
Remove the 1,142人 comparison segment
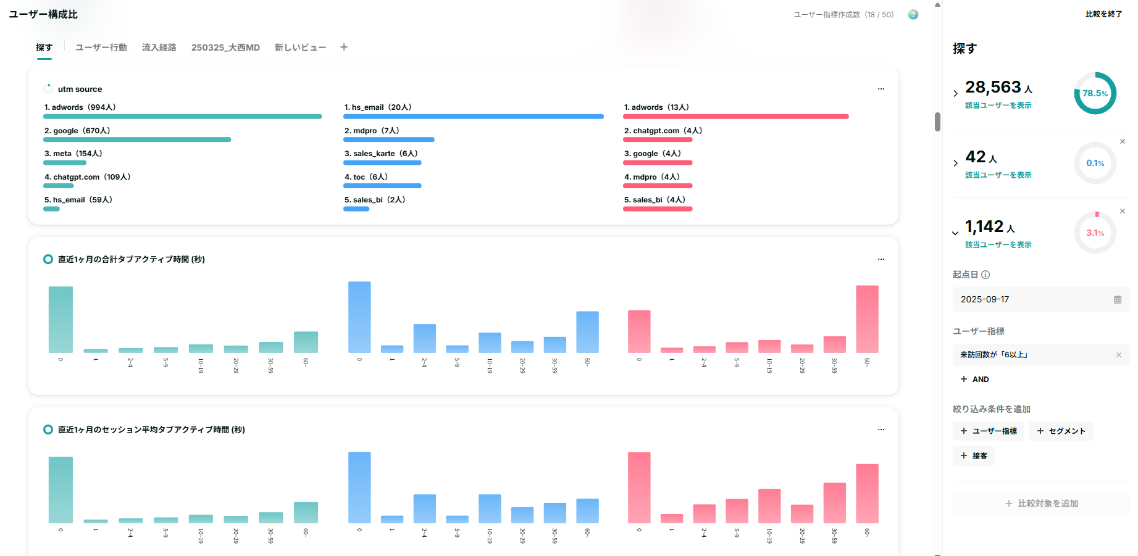(x=1122, y=212)
